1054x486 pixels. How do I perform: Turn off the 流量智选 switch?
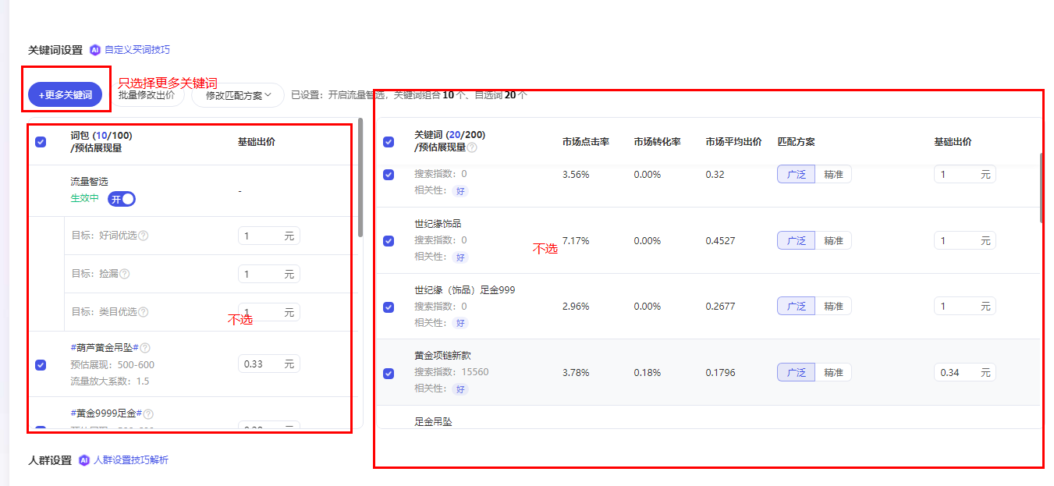(x=122, y=199)
